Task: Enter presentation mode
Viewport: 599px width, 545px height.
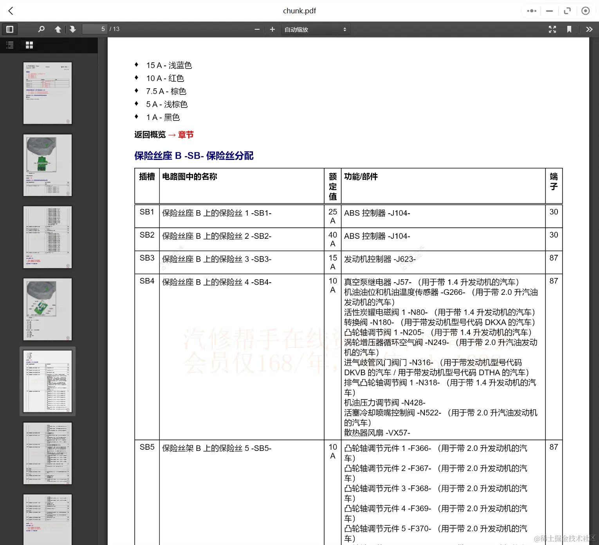Action: point(552,29)
